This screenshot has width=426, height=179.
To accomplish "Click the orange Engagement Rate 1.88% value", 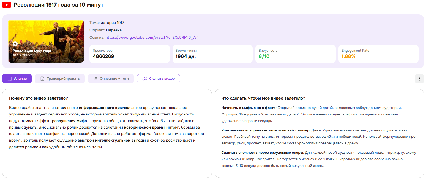I will [x=348, y=56].
